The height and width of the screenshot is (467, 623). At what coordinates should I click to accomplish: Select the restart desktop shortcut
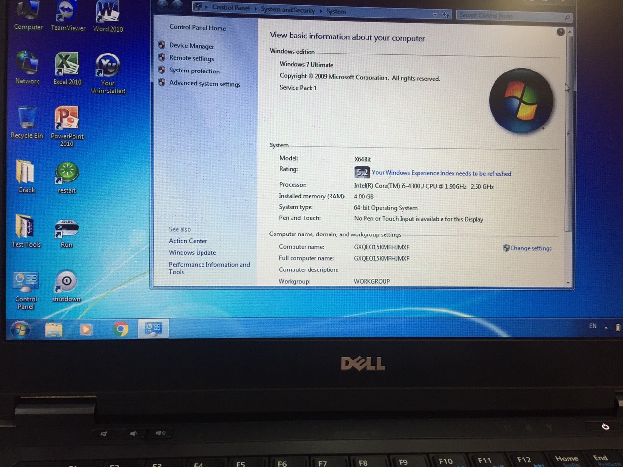pyautogui.click(x=67, y=177)
